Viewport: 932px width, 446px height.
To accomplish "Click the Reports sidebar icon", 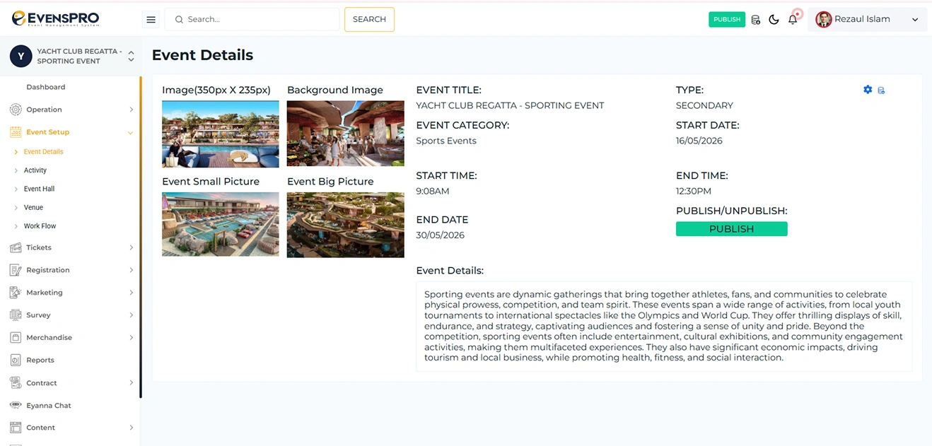I will coord(16,360).
